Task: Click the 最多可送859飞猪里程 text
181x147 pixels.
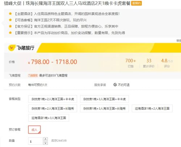Action: pyautogui.click(x=53, y=75)
